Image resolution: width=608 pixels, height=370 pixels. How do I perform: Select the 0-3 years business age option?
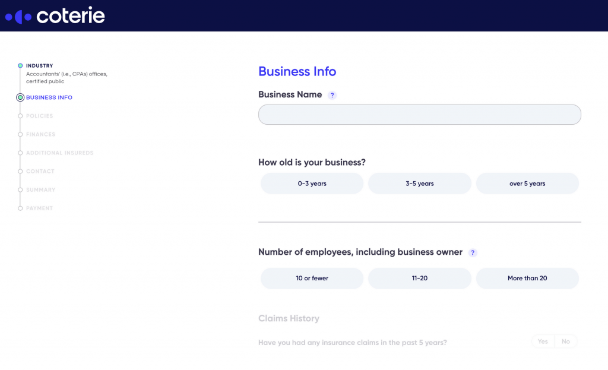coord(312,184)
